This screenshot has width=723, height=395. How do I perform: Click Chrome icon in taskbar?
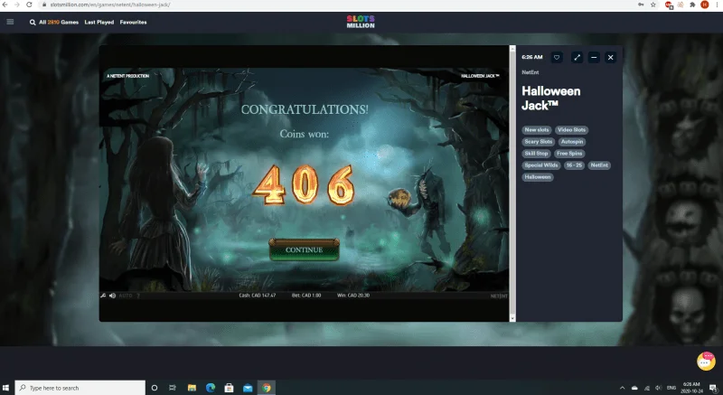pos(266,388)
